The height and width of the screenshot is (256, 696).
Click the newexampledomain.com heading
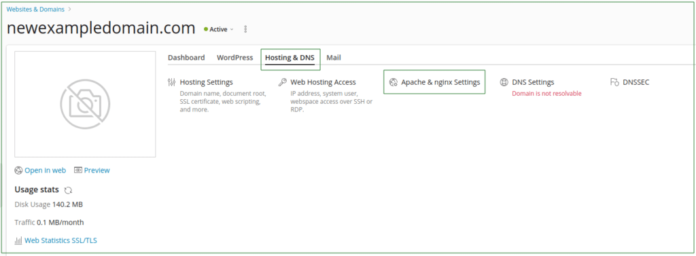(101, 29)
